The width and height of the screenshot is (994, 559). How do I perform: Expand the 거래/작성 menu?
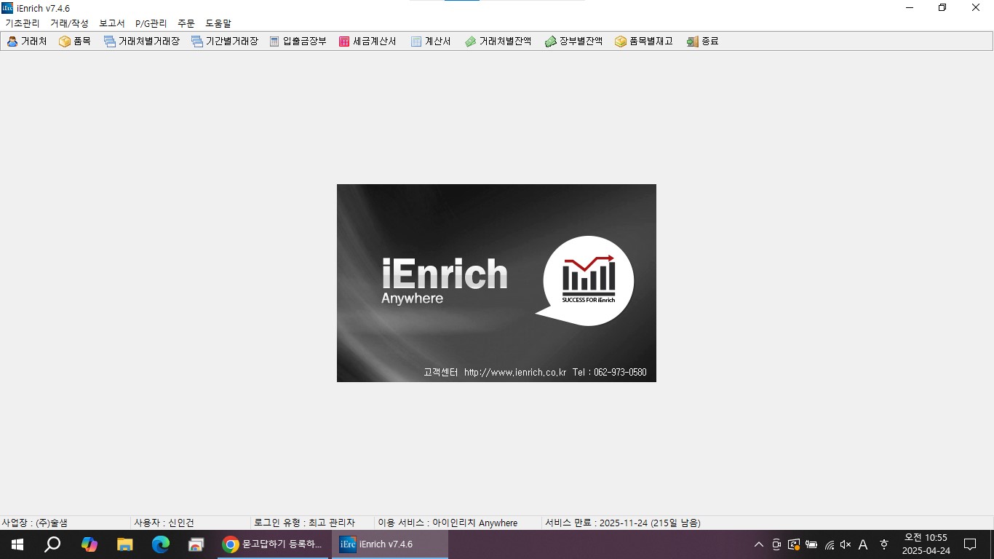(69, 23)
